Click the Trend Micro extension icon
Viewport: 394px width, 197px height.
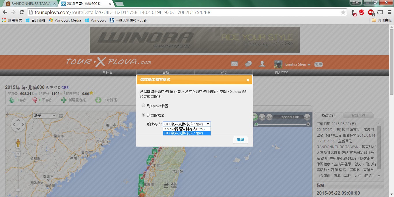point(361,12)
